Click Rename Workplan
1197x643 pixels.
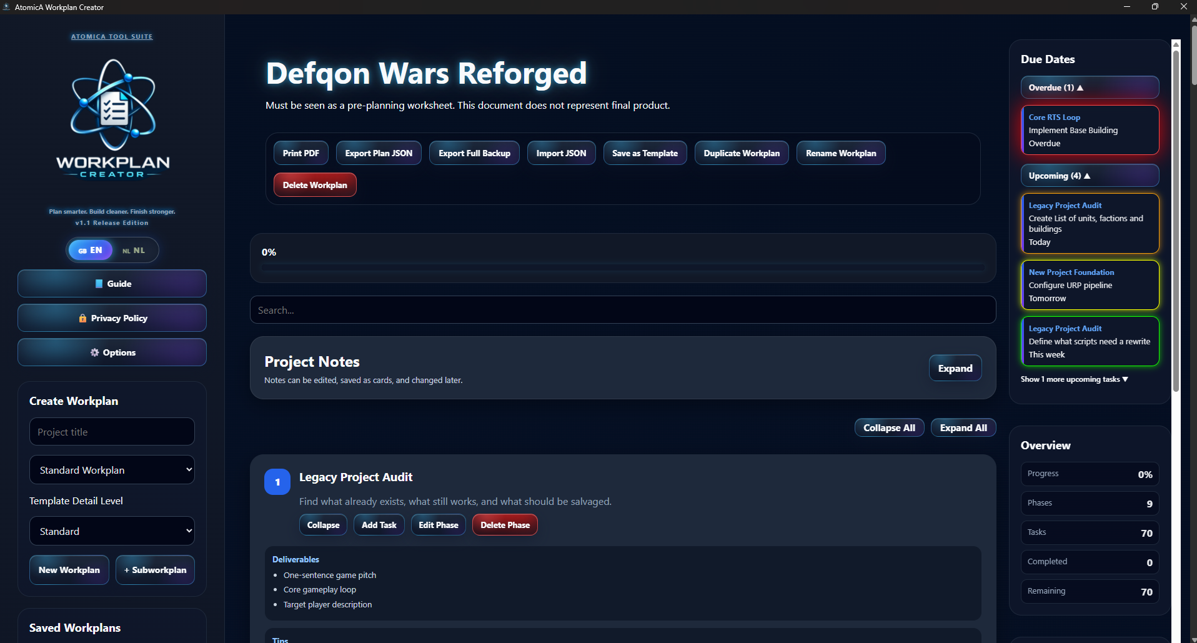tap(841, 153)
